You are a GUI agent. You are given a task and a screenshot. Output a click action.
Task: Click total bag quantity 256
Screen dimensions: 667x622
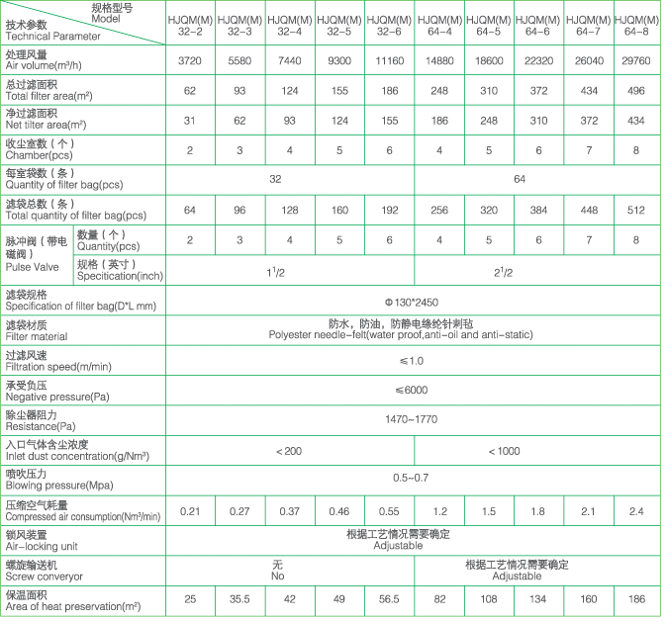click(x=439, y=210)
